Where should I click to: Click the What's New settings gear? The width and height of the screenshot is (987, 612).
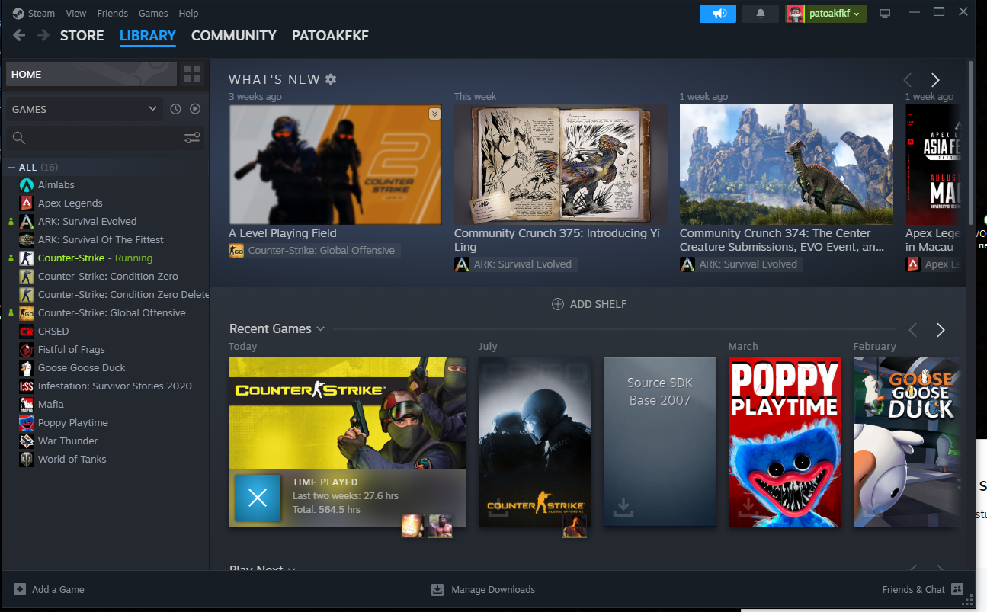[x=331, y=79]
